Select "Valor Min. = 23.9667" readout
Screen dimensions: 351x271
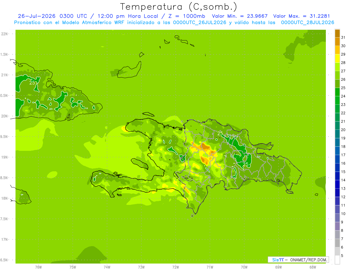pyautogui.click(x=240, y=16)
